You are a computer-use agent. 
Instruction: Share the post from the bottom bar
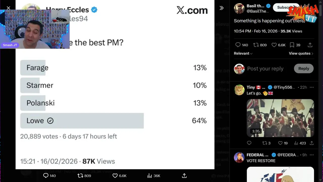coord(184,176)
